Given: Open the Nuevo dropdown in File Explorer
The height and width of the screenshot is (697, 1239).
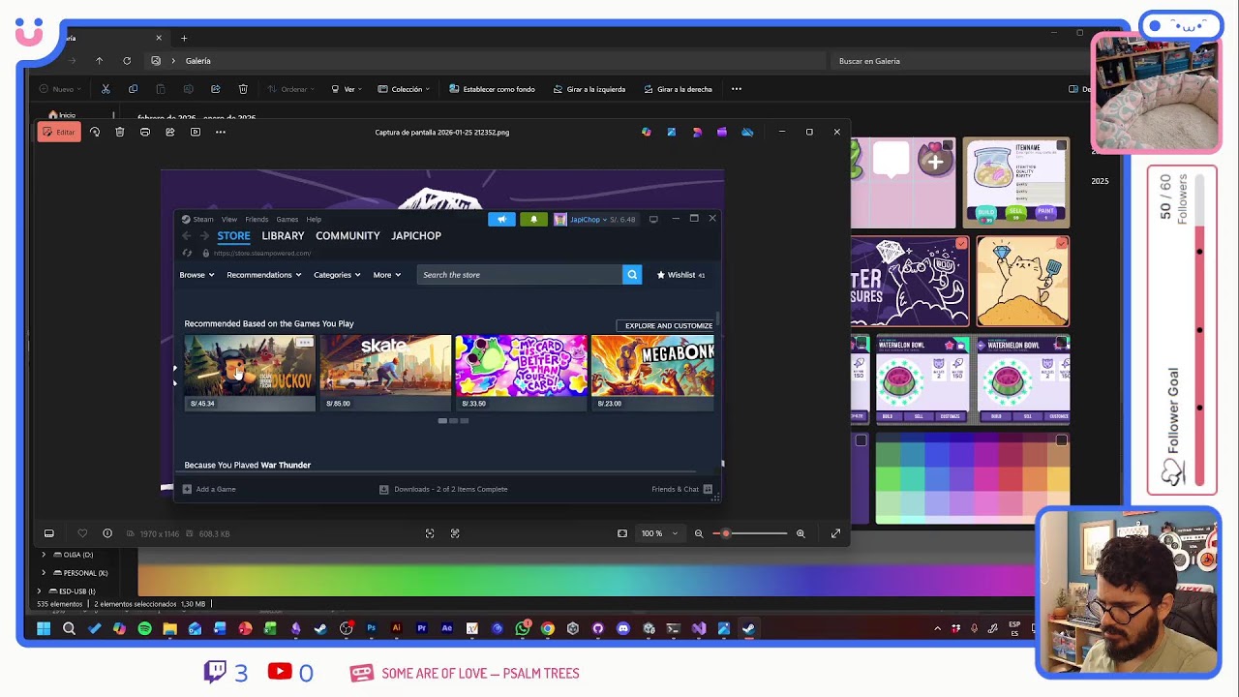Looking at the screenshot, I should (60, 89).
